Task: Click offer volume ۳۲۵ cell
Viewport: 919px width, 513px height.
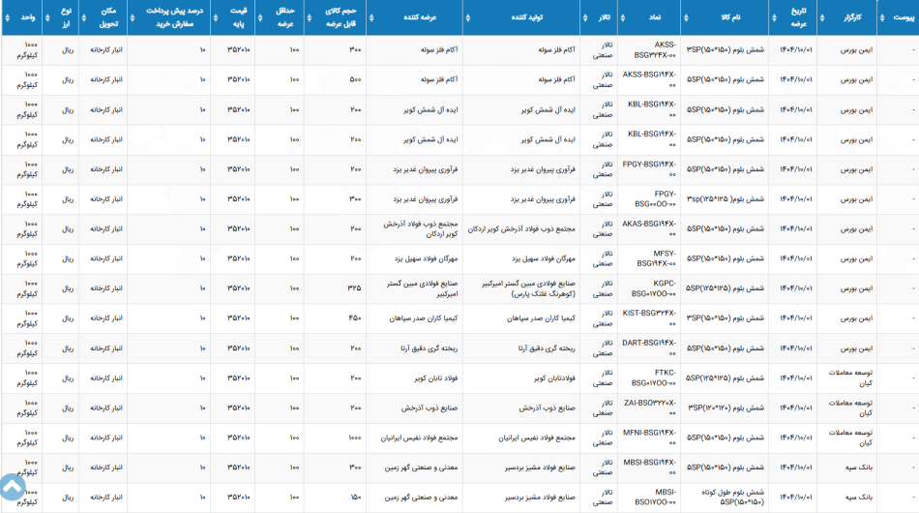Action: point(336,288)
